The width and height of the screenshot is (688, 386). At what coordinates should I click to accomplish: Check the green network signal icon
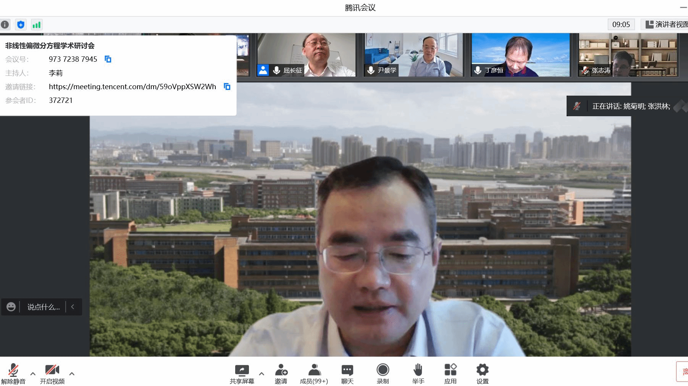[37, 25]
